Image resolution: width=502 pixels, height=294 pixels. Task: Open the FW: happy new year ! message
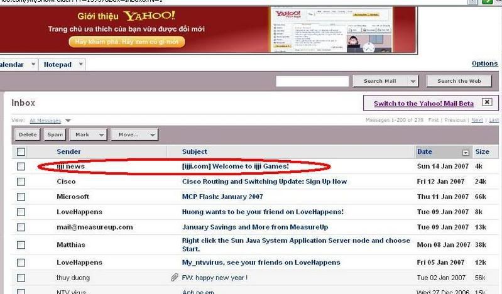[x=215, y=278]
